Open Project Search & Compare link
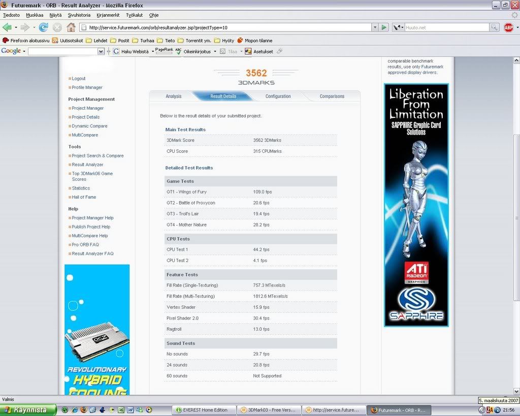The image size is (520, 416). 97,155
